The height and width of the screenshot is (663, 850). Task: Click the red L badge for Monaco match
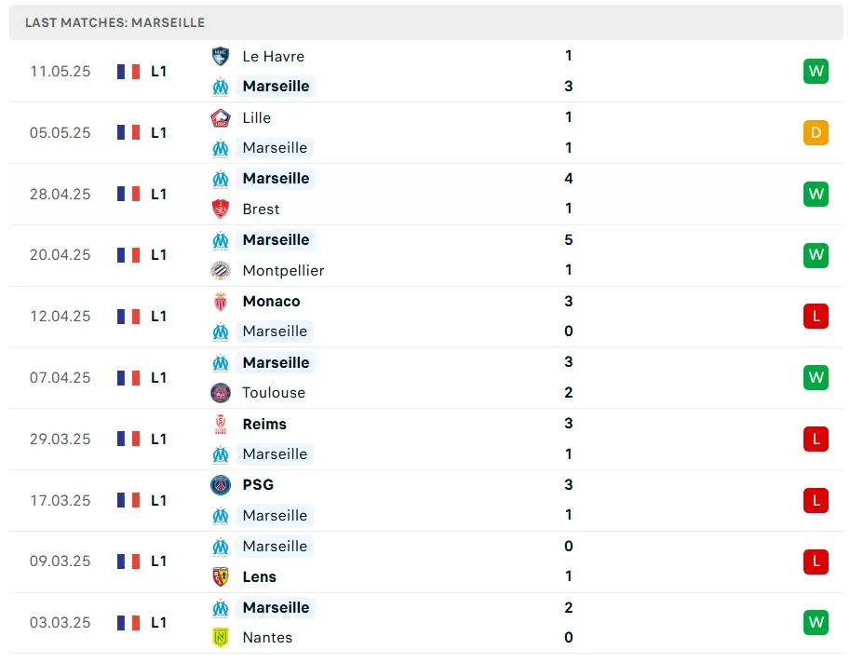coord(816,316)
